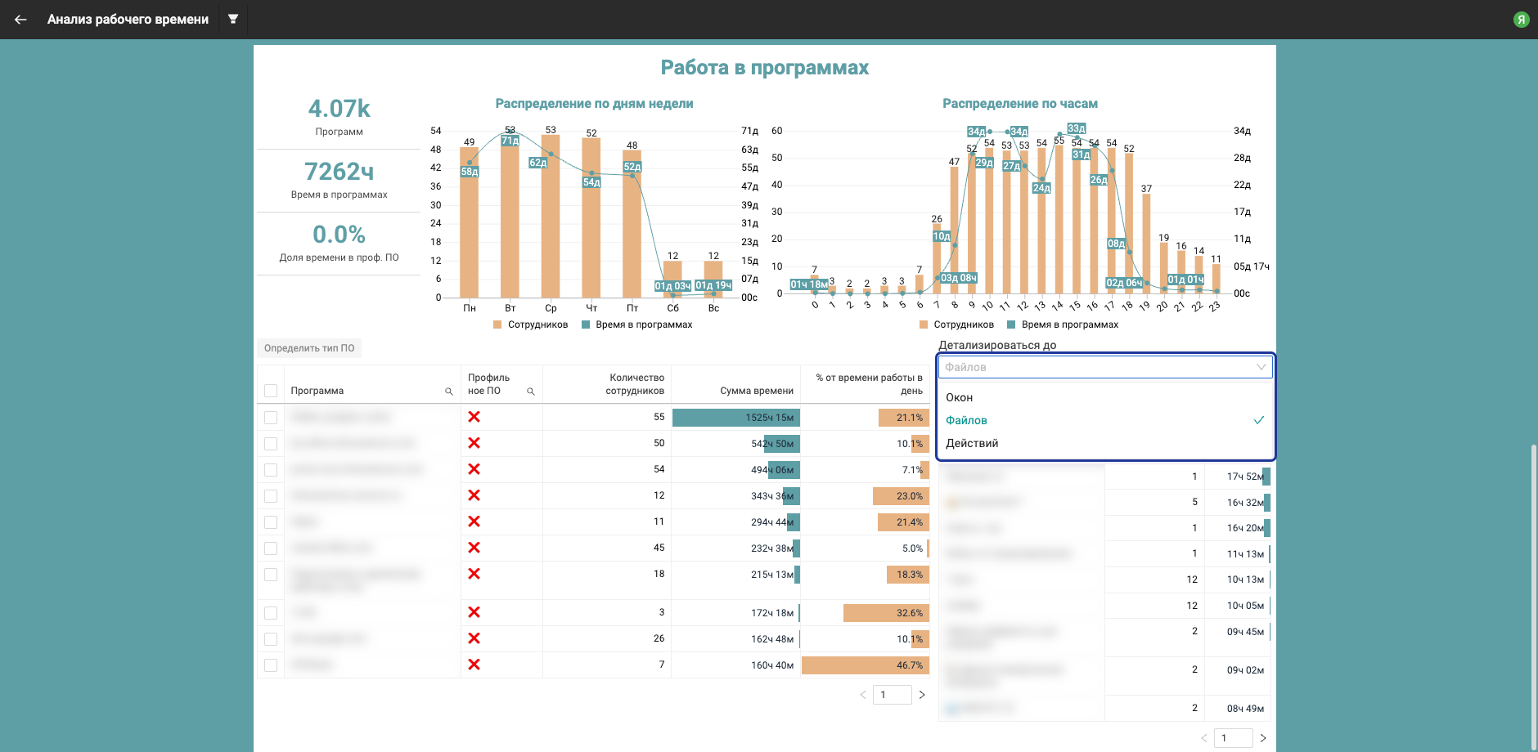Click page number field under programs table
Screen dimensions: 1538x752
892,695
